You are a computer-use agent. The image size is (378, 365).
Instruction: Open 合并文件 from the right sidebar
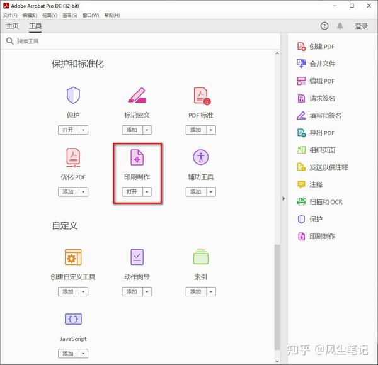point(316,64)
